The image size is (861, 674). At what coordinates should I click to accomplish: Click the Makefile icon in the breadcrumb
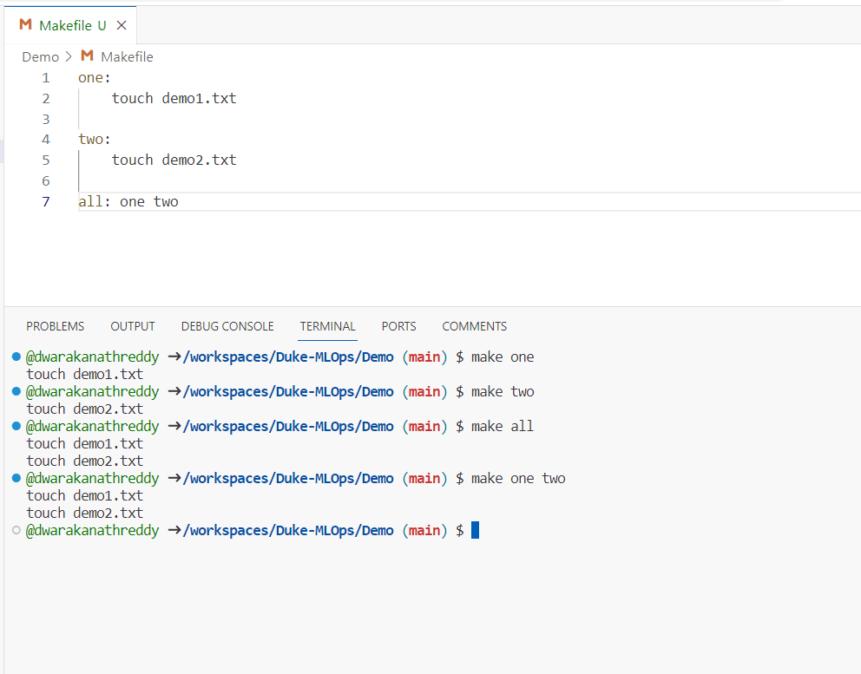click(x=87, y=56)
